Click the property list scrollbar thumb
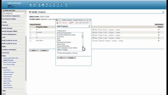 (82, 36)
